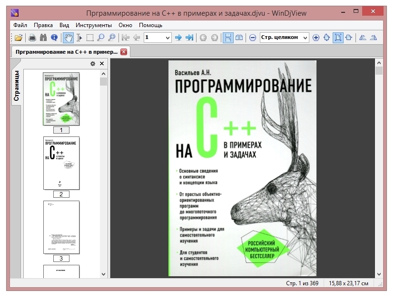Click the Print icon in toolbar
The image size is (395, 300).
pos(32,38)
